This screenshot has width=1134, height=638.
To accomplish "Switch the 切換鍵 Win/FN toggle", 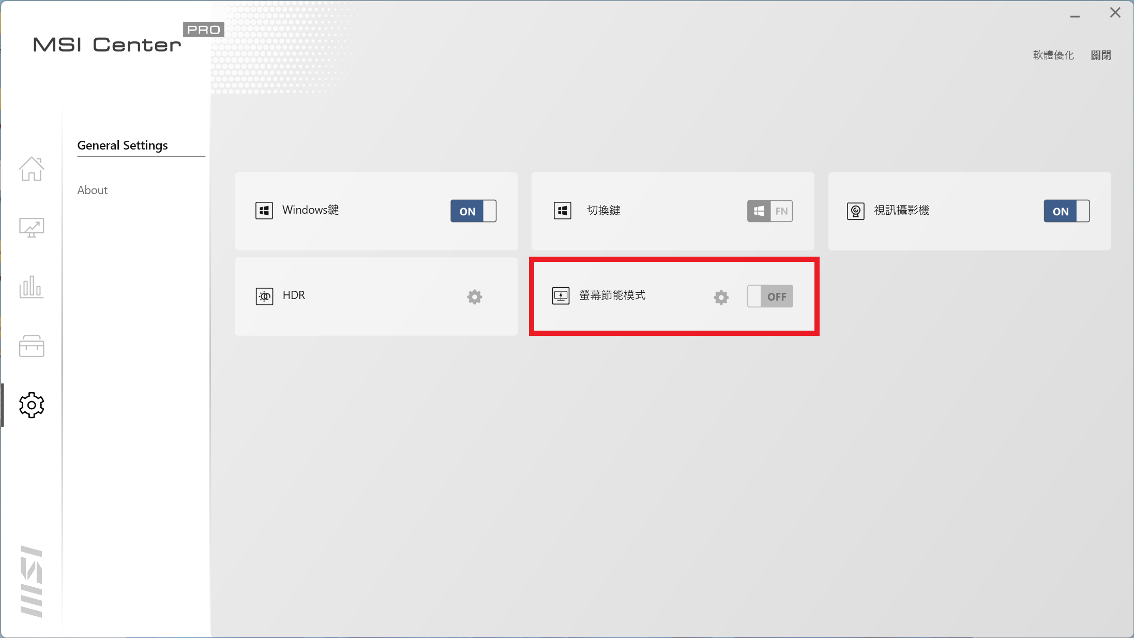I will (x=769, y=211).
